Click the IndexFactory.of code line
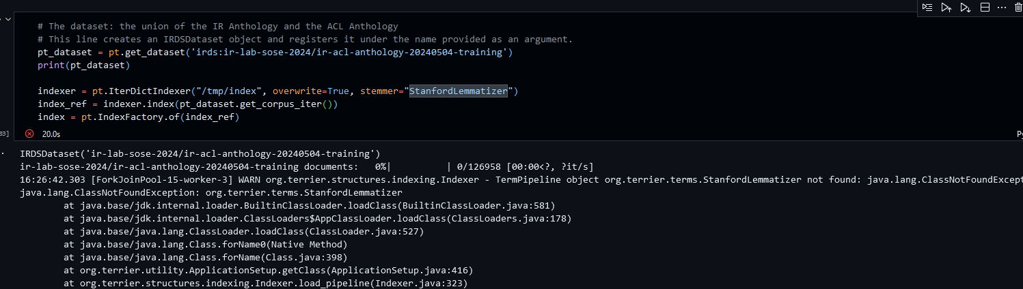1023x289 pixels. pyautogui.click(x=137, y=117)
